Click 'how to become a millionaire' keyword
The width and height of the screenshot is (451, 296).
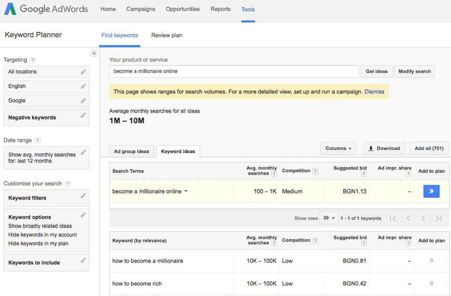(x=147, y=261)
